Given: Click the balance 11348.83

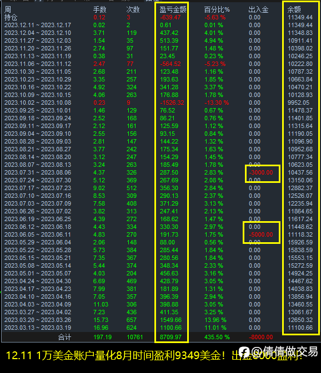Looking at the screenshot, I should click(300, 33).
